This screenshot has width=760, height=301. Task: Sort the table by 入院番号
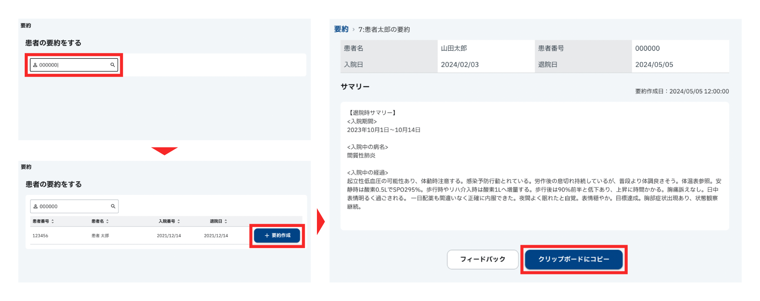(x=179, y=221)
